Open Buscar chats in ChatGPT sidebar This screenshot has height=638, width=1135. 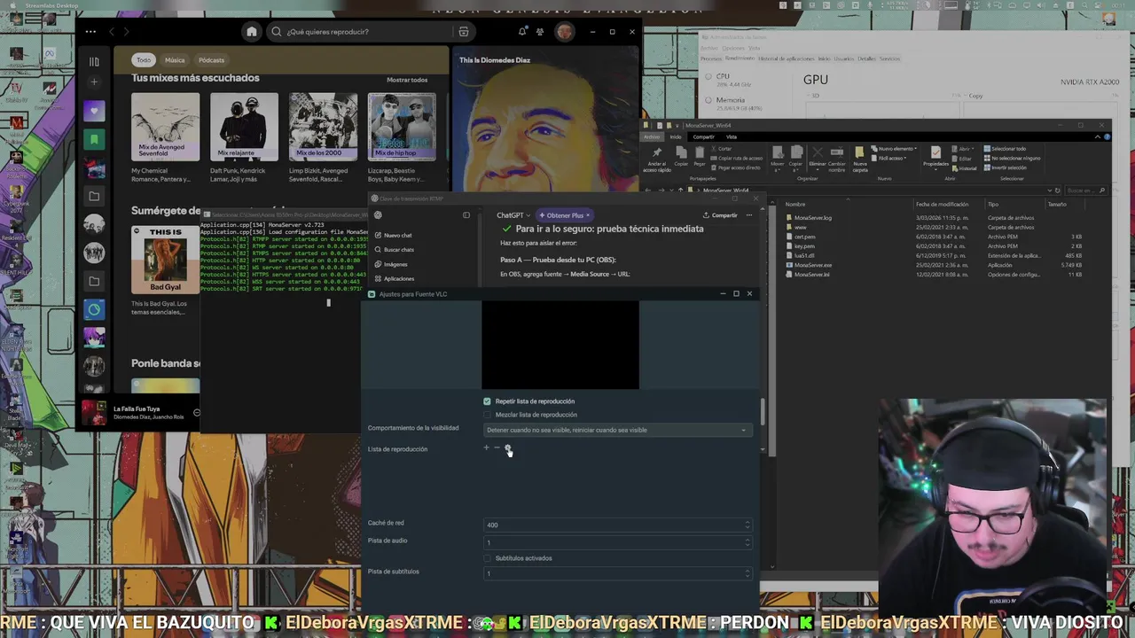click(394, 250)
